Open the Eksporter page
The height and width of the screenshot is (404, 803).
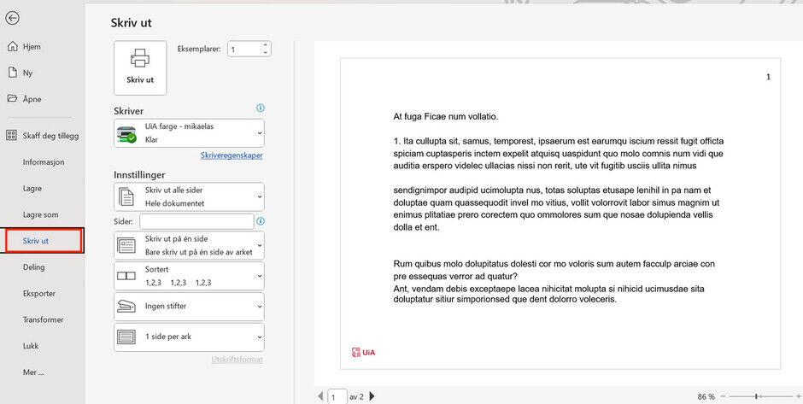39,294
